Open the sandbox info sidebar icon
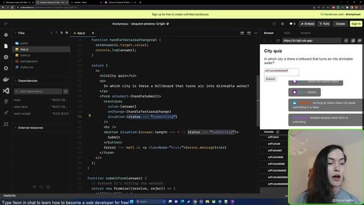This screenshot has height=205, width=364. 6,35
